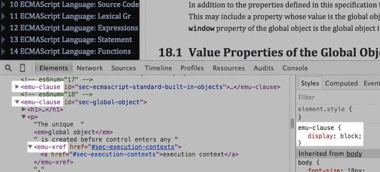The height and width of the screenshot is (172, 380).
Task: Open the Network tab
Action: [x=90, y=68]
